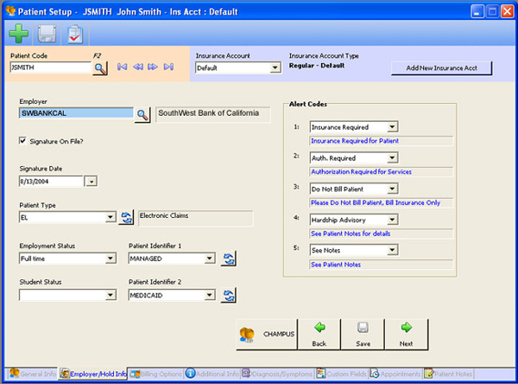Image resolution: width=518 pixels, height=384 pixels.
Task: Open Signature Date picker arrow
Action: pos(91,182)
